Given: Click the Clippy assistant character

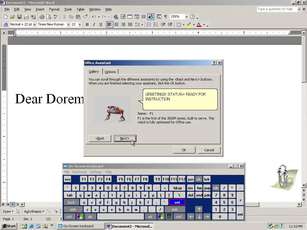Looking at the screenshot, I should (x=284, y=177).
